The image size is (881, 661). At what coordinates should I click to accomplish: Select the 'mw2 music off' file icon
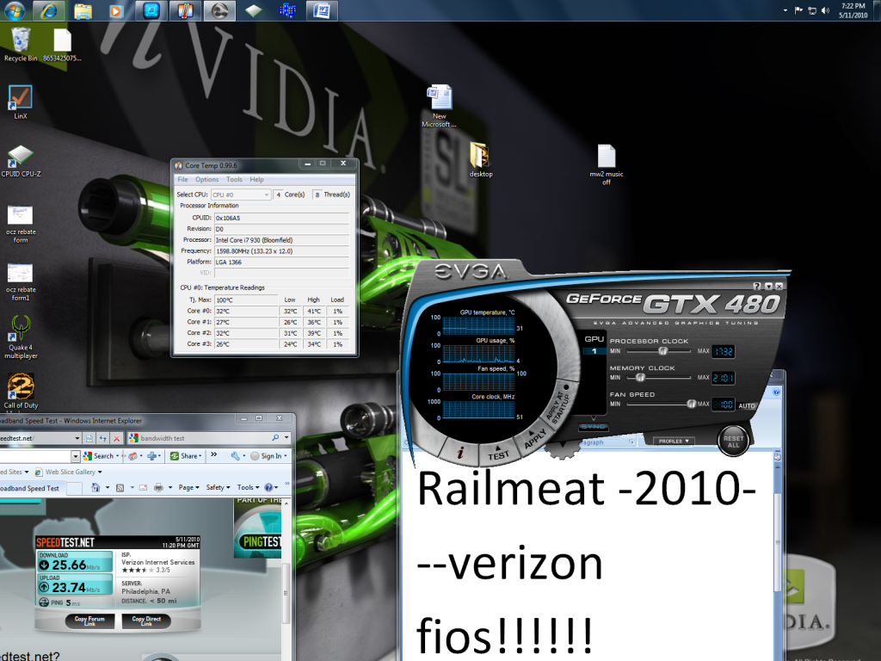[x=607, y=164]
